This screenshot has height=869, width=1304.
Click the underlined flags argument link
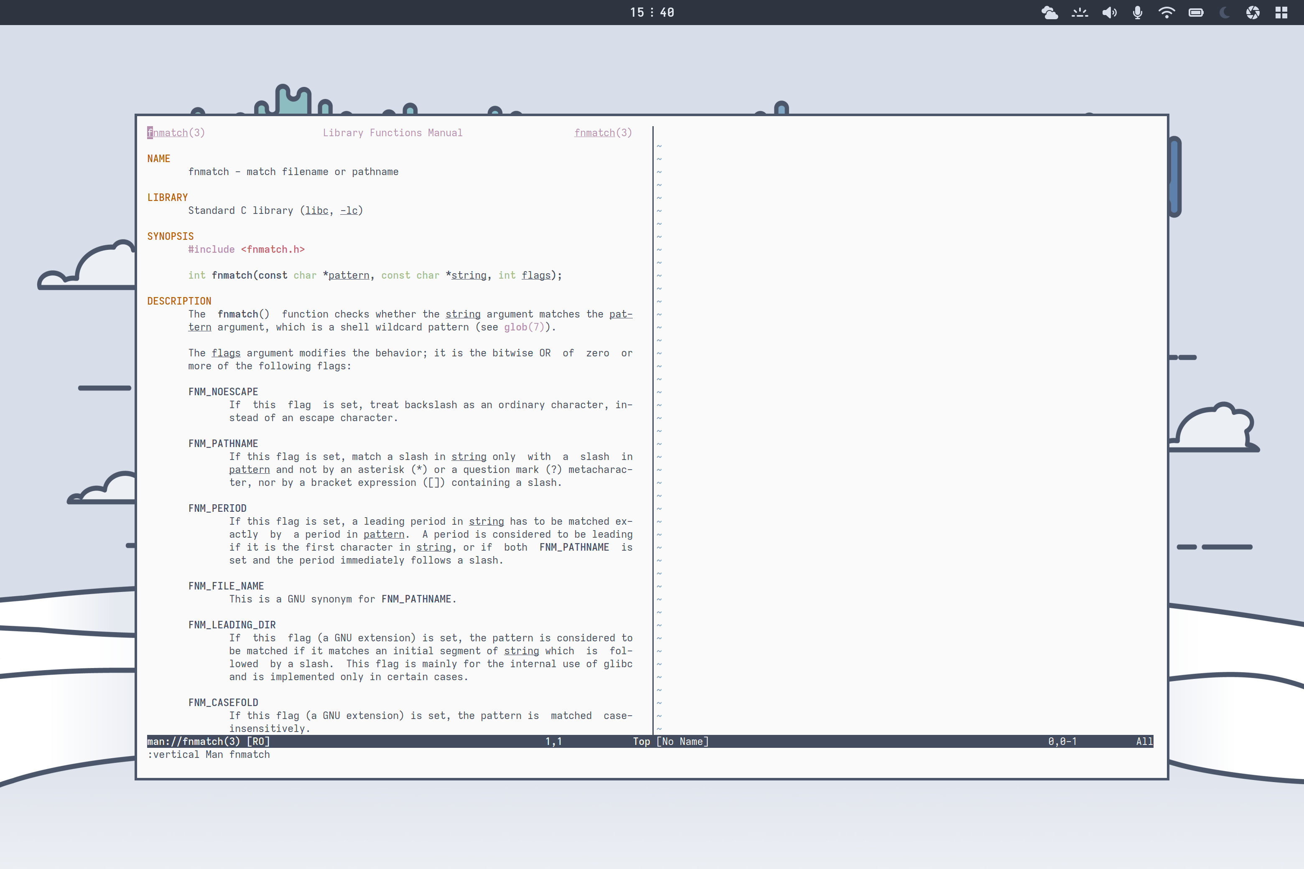(226, 353)
